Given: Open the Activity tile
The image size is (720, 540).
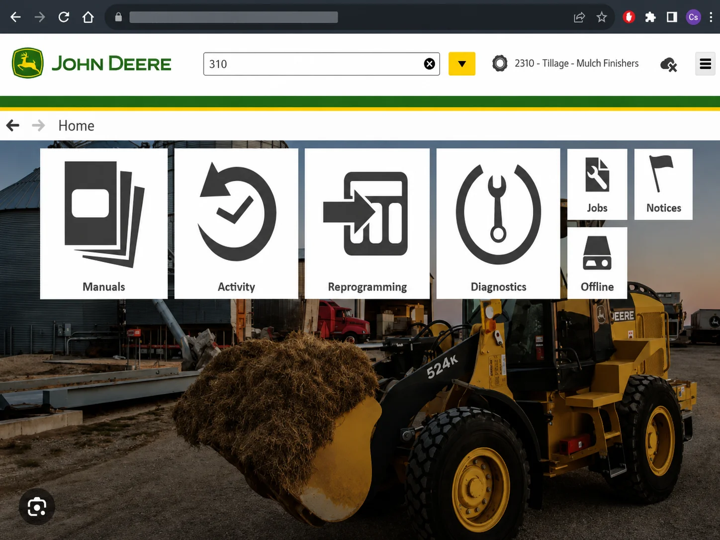Looking at the screenshot, I should [236, 224].
